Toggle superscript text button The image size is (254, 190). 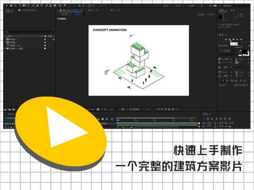[x=241, y=81]
